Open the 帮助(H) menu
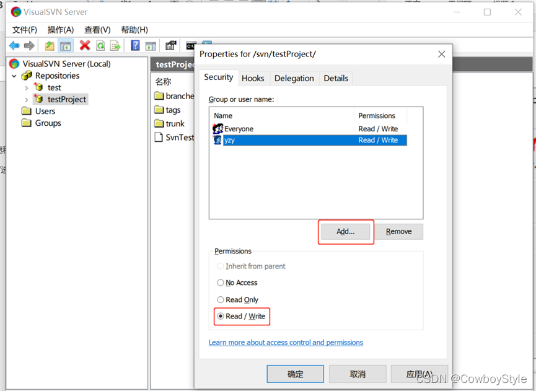This screenshot has width=536, height=391. pyautogui.click(x=134, y=30)
